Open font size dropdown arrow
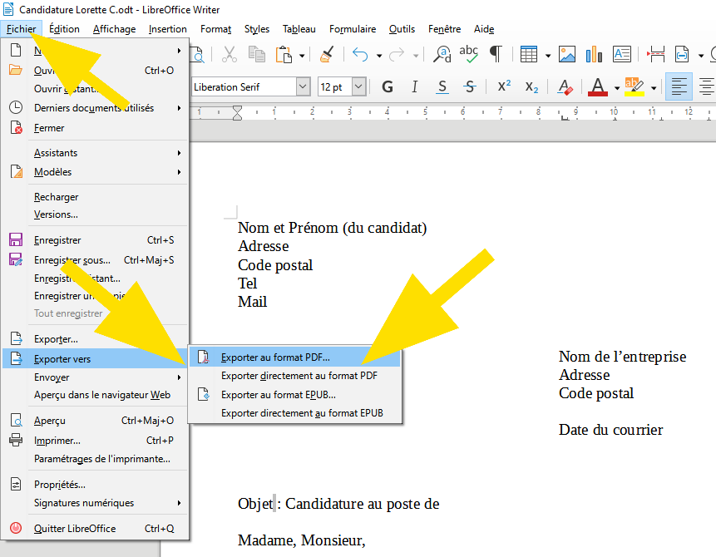Screen dimensions: 716x557 tap(359, 86)
